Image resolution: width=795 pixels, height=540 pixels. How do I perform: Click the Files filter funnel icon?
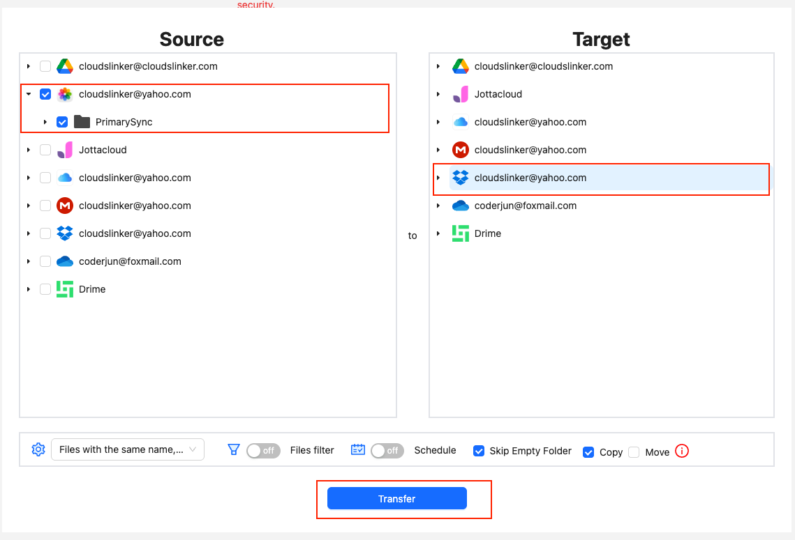(234, 449)
